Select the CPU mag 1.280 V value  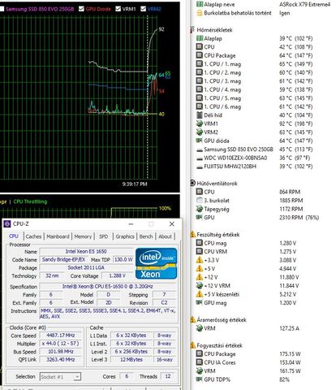click(288, 243)
